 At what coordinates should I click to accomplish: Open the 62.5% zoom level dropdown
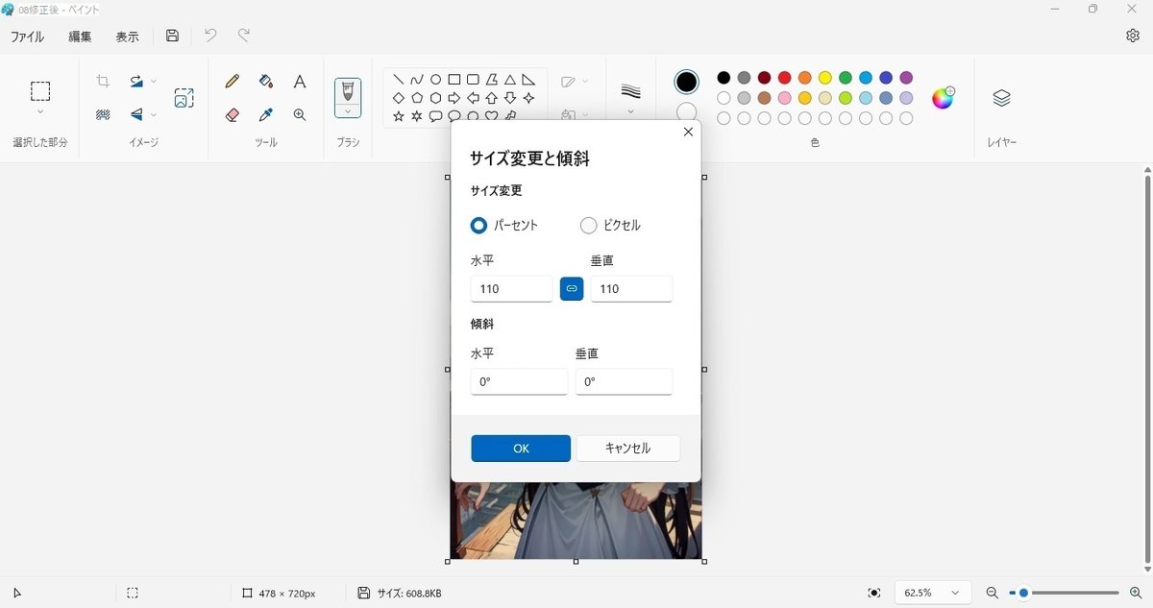[x=933, y=594]
